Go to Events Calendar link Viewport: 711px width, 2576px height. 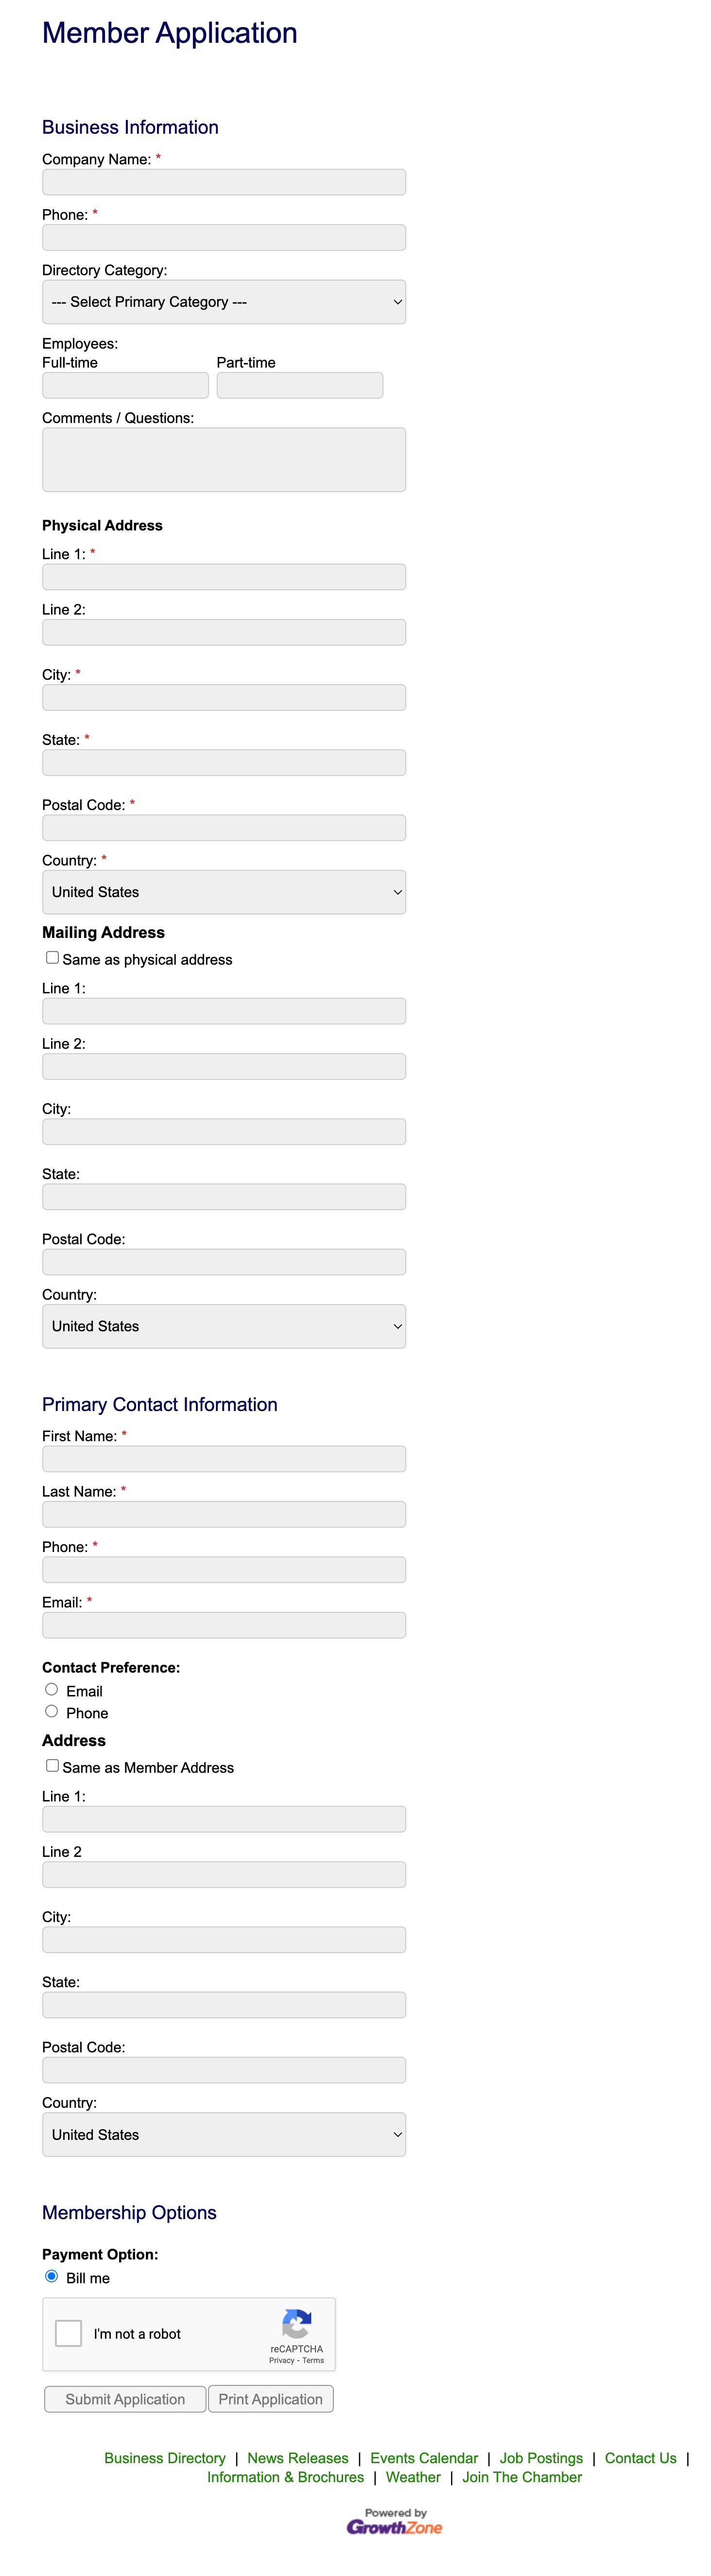424,2458
